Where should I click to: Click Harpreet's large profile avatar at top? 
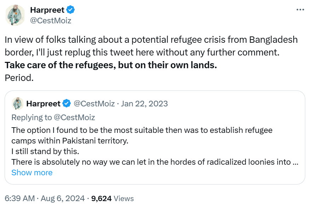pyautogui.click(x=15, y=15)
